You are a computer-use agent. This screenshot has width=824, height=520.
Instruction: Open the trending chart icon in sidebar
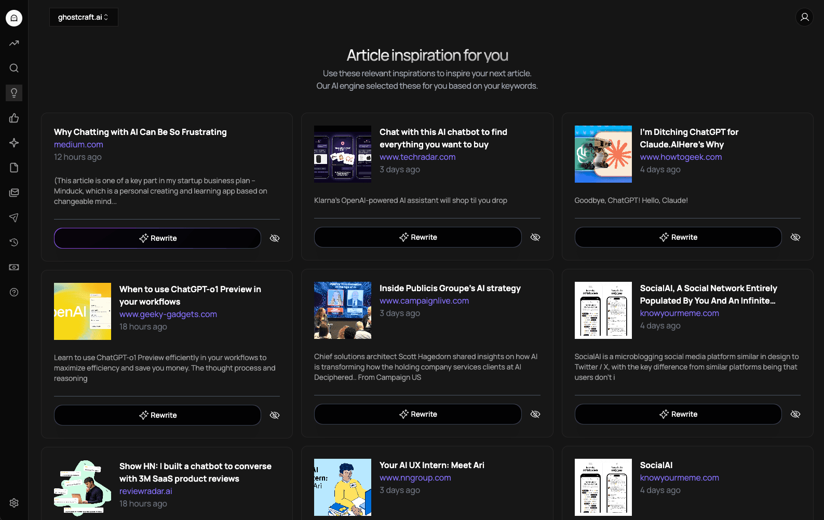(x=14, y=43)
